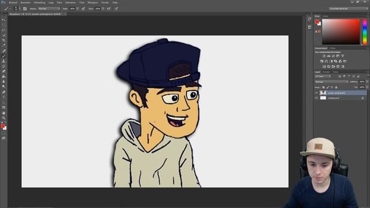Select the Lasso tool
This screenshot has height=208, width=370.
[3, 30]
